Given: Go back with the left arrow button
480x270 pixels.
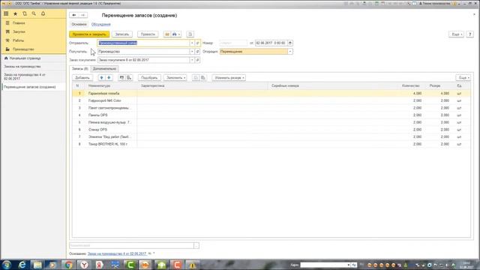Looking at the screenshot, I should pyautogui.click(x=74, y=15).
